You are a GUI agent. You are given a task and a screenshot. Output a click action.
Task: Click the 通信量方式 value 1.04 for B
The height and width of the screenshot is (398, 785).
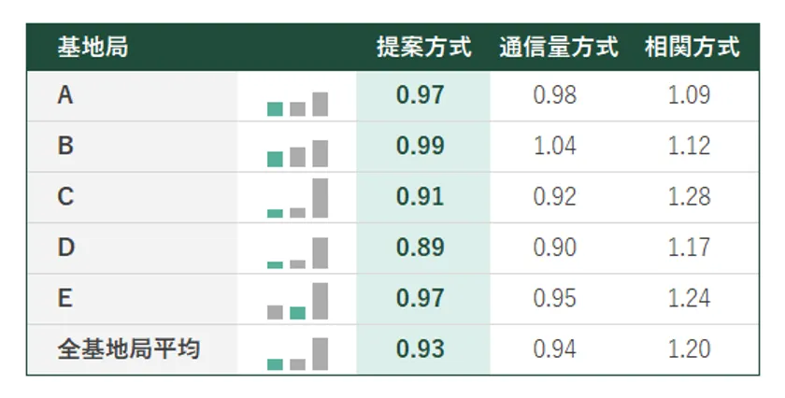[x=554, y=146]
